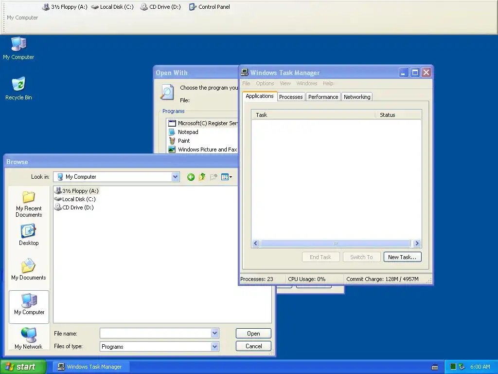Expand the Look in dropdown
Image resolution: width=498 pixels, height=374 pixels.
[x=175, y=177]
